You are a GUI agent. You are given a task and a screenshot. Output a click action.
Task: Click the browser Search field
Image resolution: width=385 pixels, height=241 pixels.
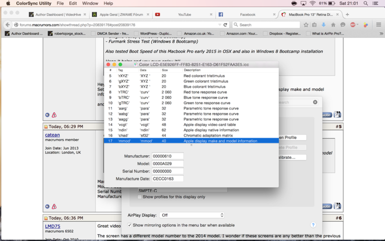click(x=266, y=25)
